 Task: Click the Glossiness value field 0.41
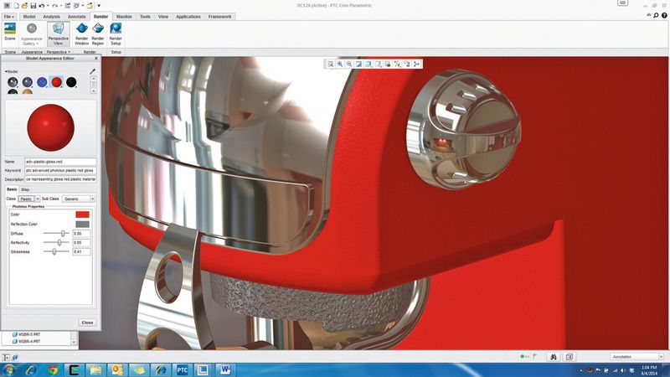tap(81, 252)
